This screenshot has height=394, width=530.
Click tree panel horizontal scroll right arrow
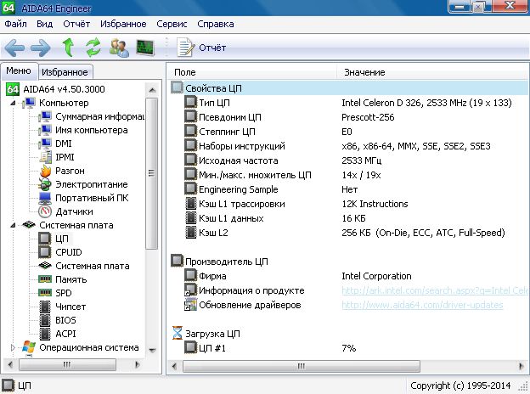pos(138,364)
